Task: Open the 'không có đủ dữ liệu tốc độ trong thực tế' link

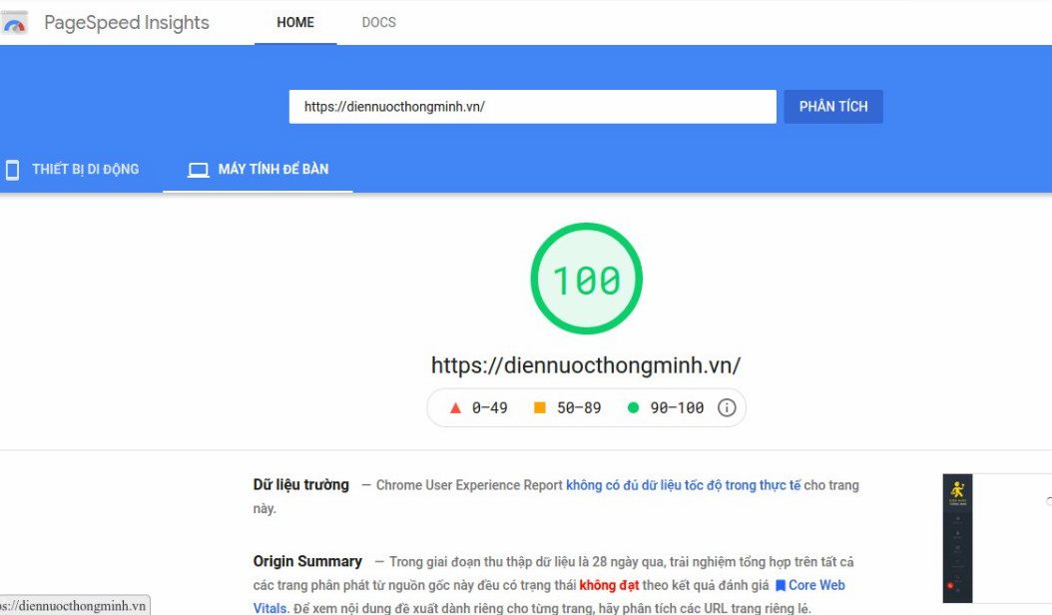Action: tap(683, 485)
